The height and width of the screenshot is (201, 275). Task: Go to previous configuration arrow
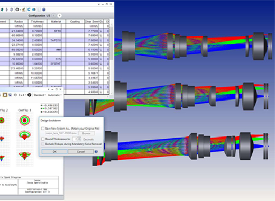pos(54,16)
